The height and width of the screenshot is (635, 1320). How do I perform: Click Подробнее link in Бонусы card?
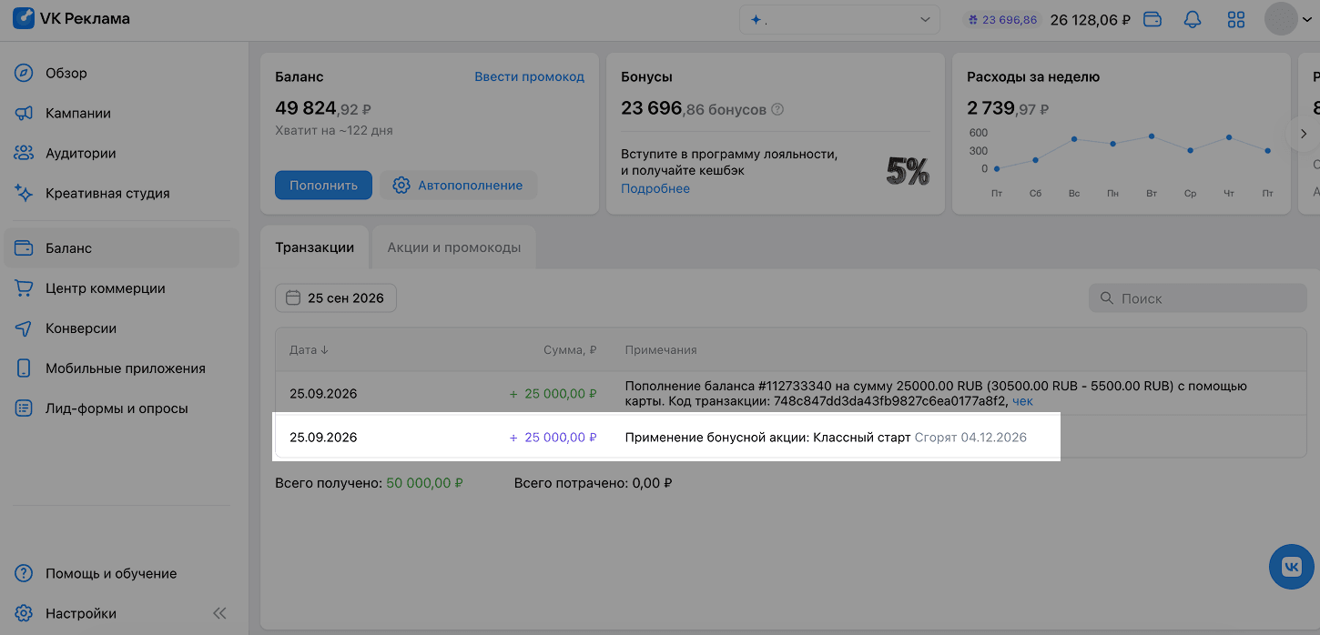click(x=655, y=188)
